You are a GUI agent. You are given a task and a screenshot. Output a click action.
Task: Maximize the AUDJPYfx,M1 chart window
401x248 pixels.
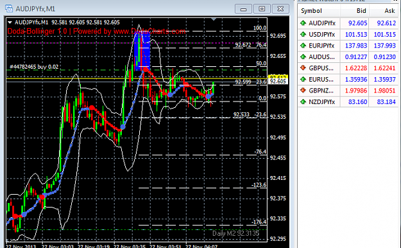262,9
